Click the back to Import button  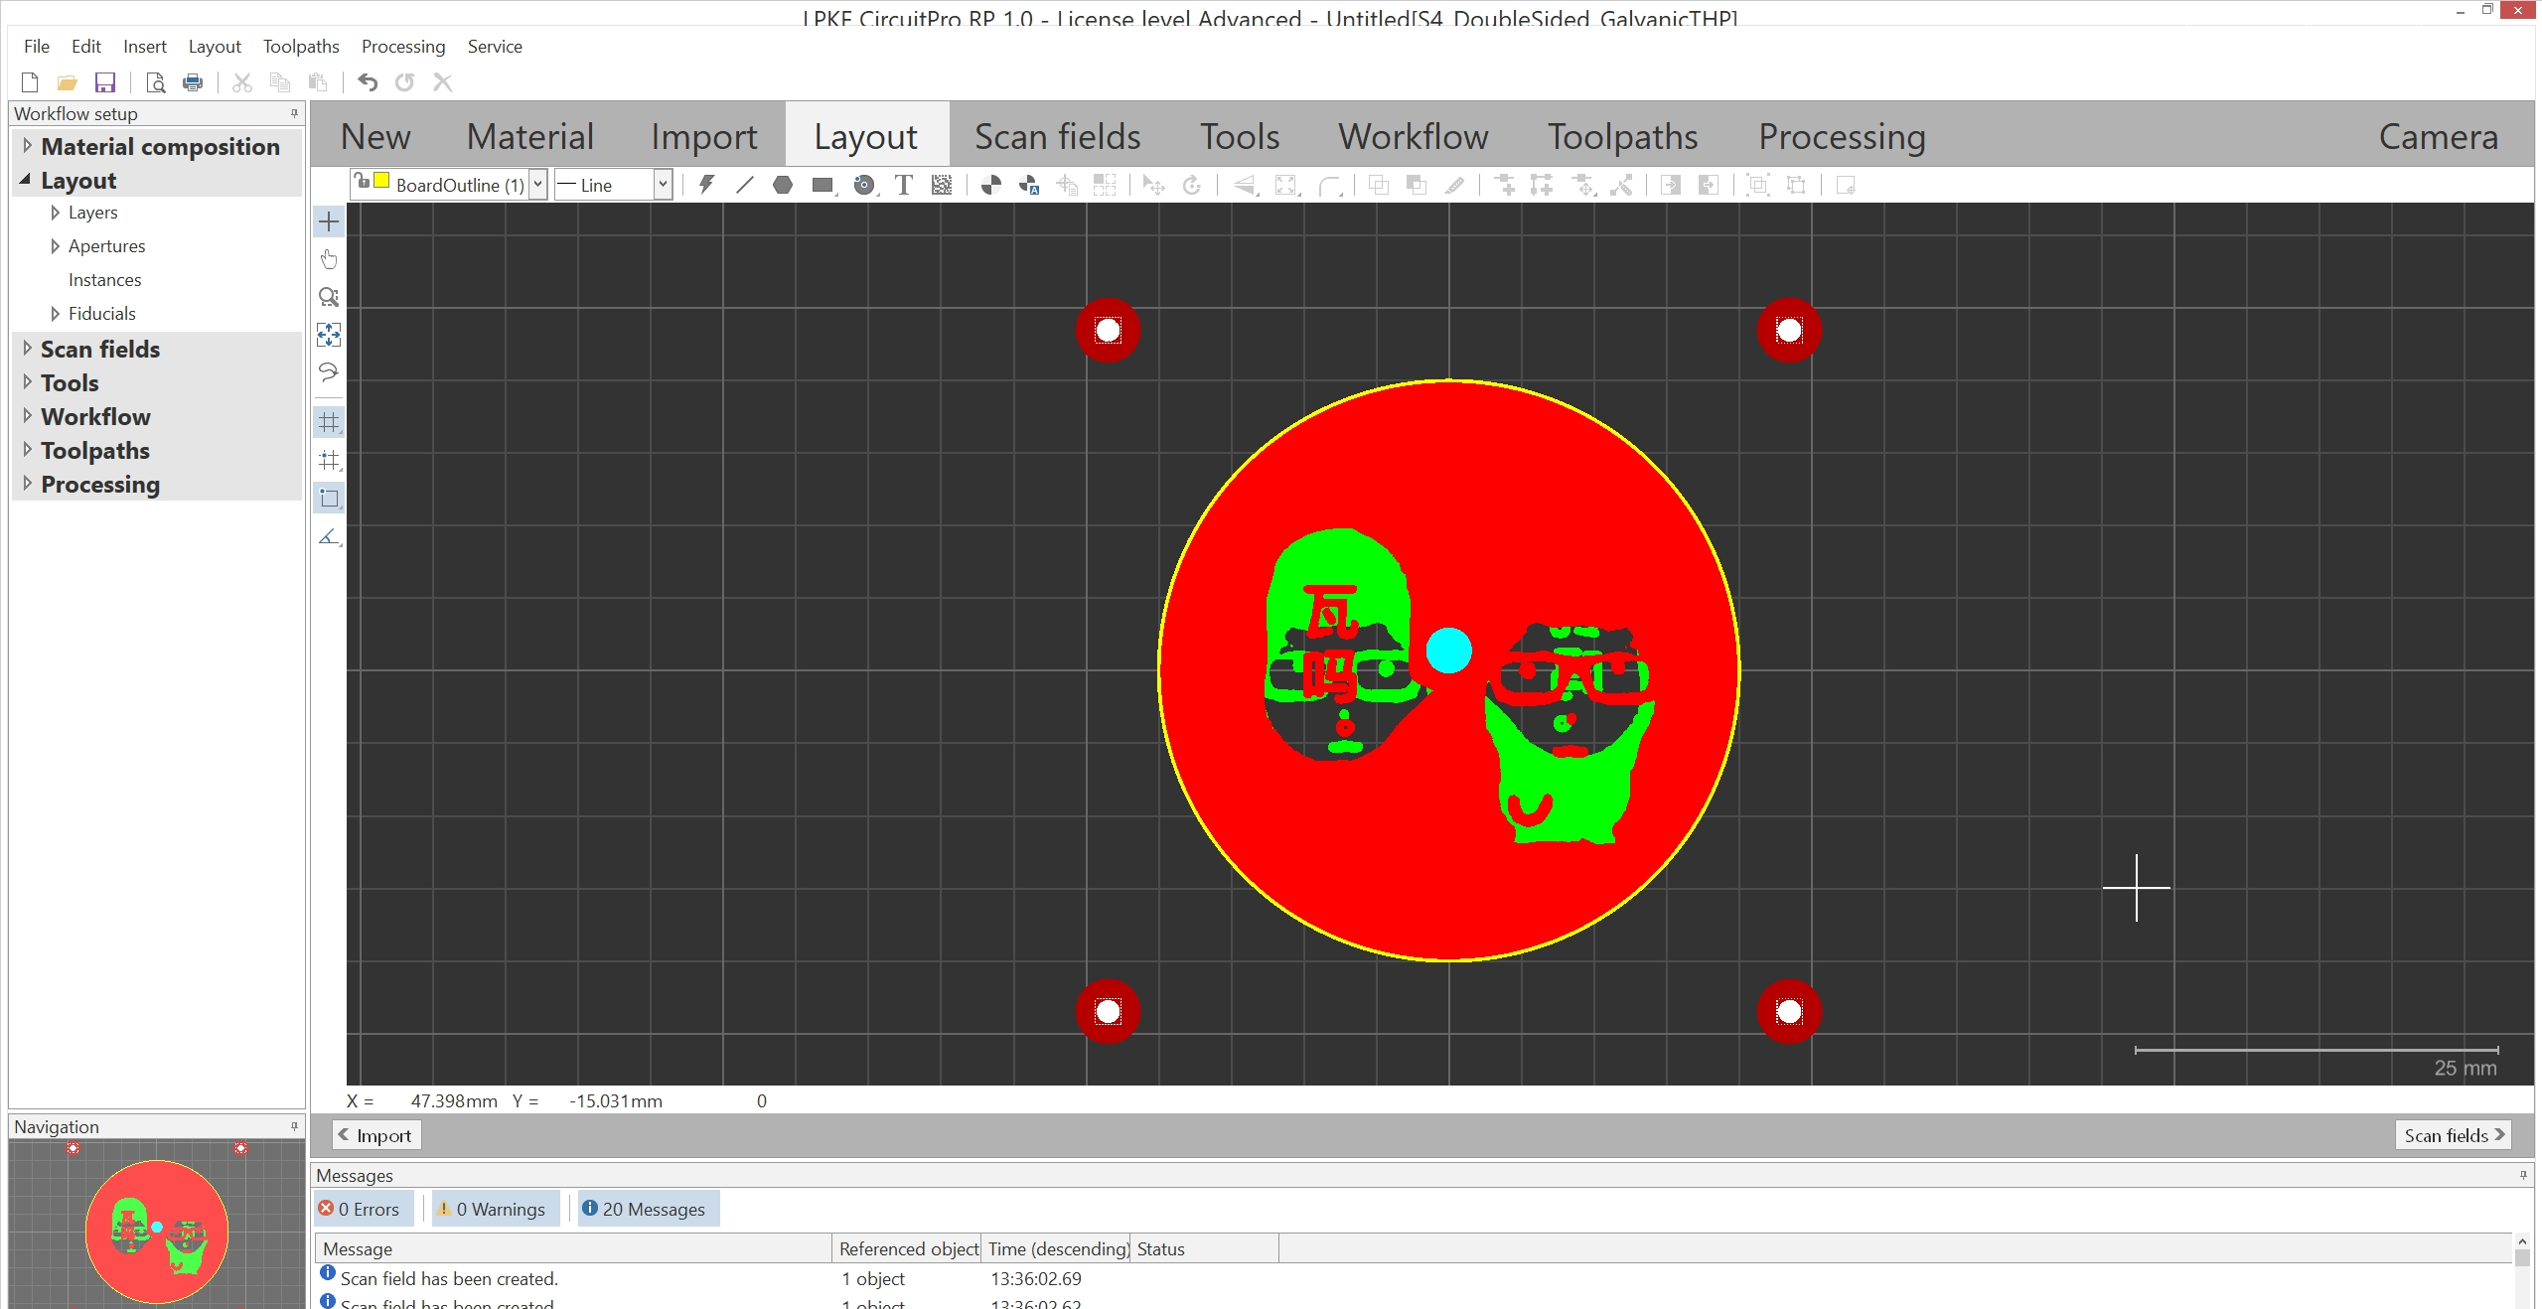(376, 1135)
